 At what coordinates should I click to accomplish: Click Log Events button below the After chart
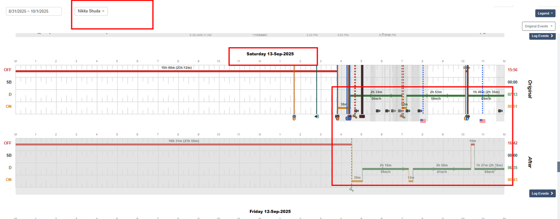(542, 193)
